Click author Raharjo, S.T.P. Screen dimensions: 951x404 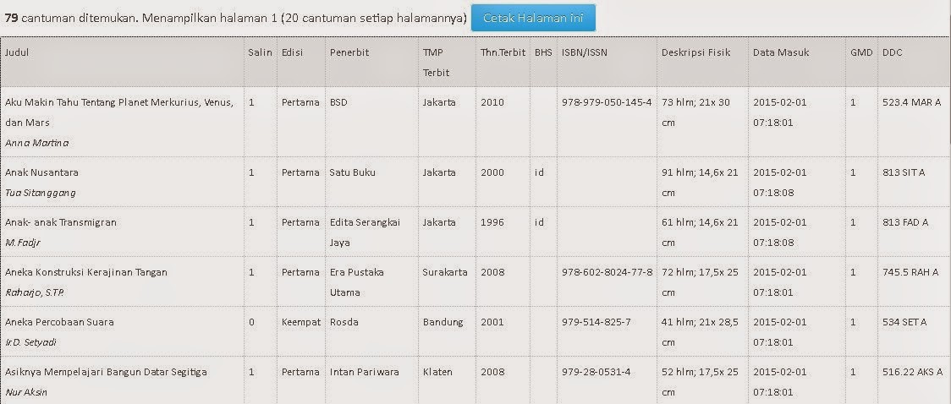(35, 292)
